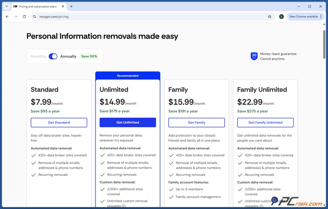The image size is (328, 209).
Task: Click the $22.99 price
Action: coord(250,102)
